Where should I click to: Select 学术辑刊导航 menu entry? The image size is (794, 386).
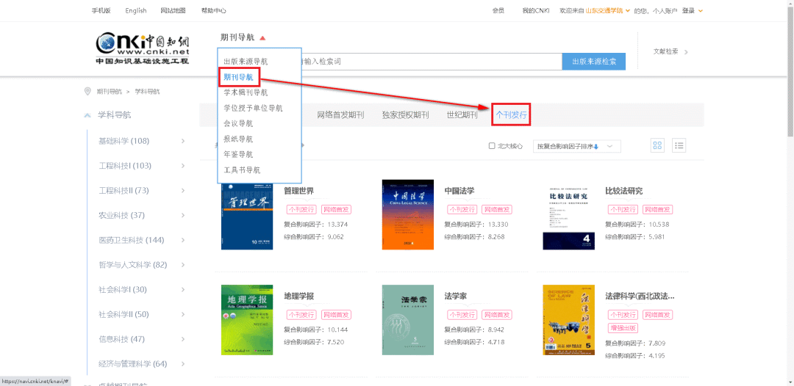[246, 92]
